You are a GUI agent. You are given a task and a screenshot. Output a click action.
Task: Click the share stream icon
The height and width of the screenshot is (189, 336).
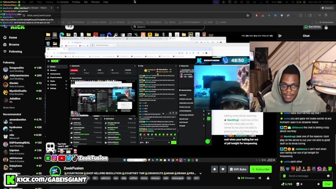(260, 178)
